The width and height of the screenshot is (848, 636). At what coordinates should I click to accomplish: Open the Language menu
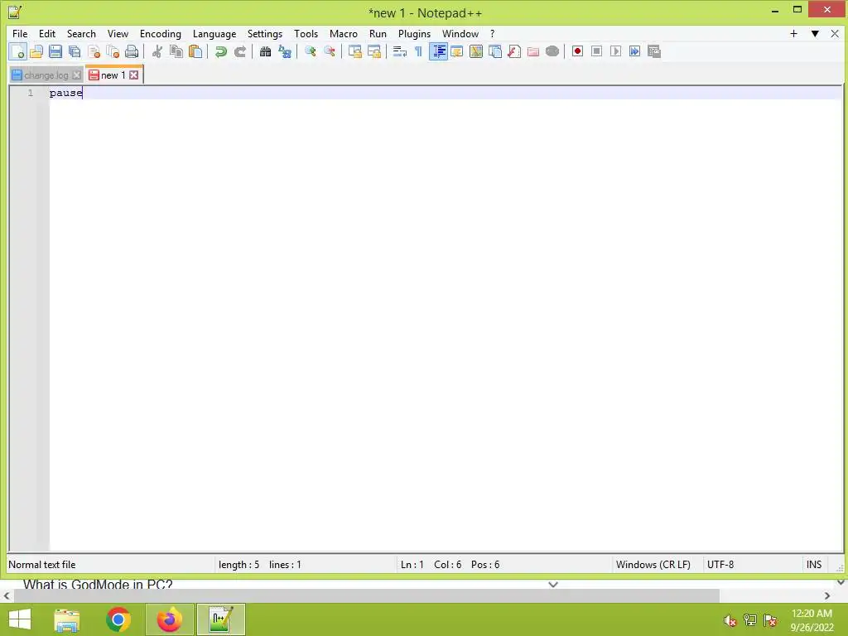tap(214, 33)
